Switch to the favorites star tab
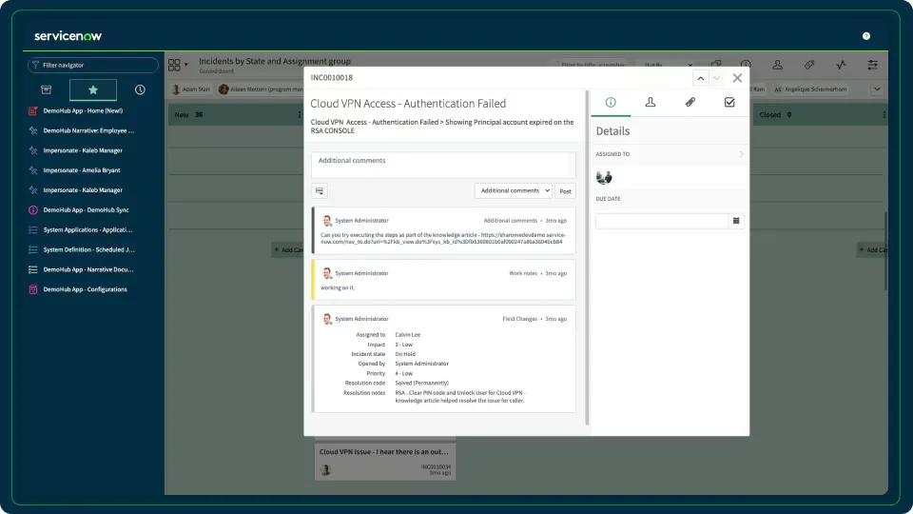Viewport: 913px width, 514px height. coord(93,89)
